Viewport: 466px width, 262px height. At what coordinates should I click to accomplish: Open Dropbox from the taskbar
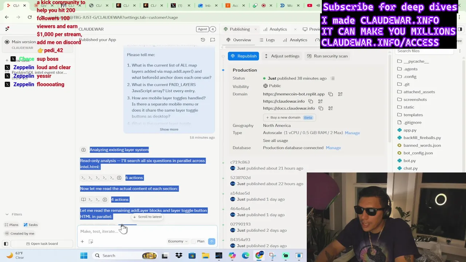179,255
